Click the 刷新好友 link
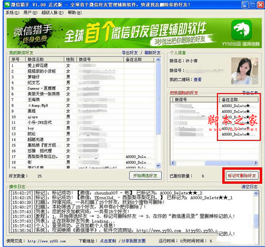265x247 pixels. click(x=152, y=53)
